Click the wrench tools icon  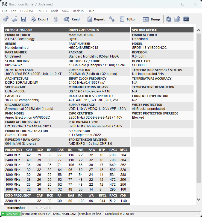pos(112,19)
